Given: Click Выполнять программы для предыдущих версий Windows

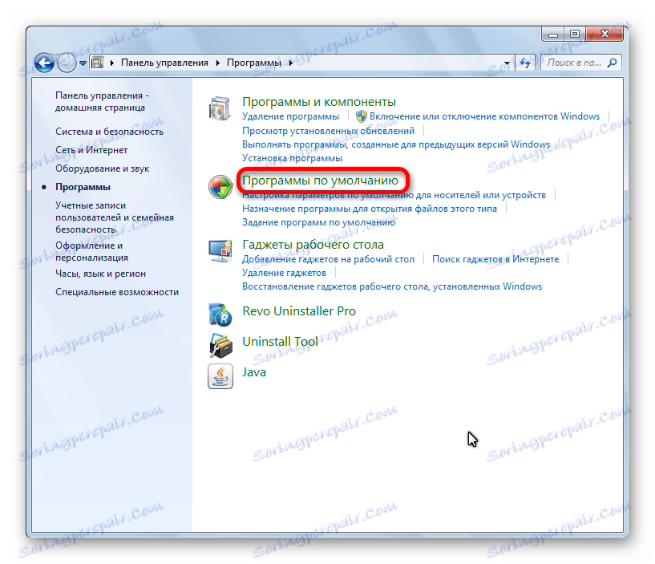Looking at the screenshot, I should [396, 144].
